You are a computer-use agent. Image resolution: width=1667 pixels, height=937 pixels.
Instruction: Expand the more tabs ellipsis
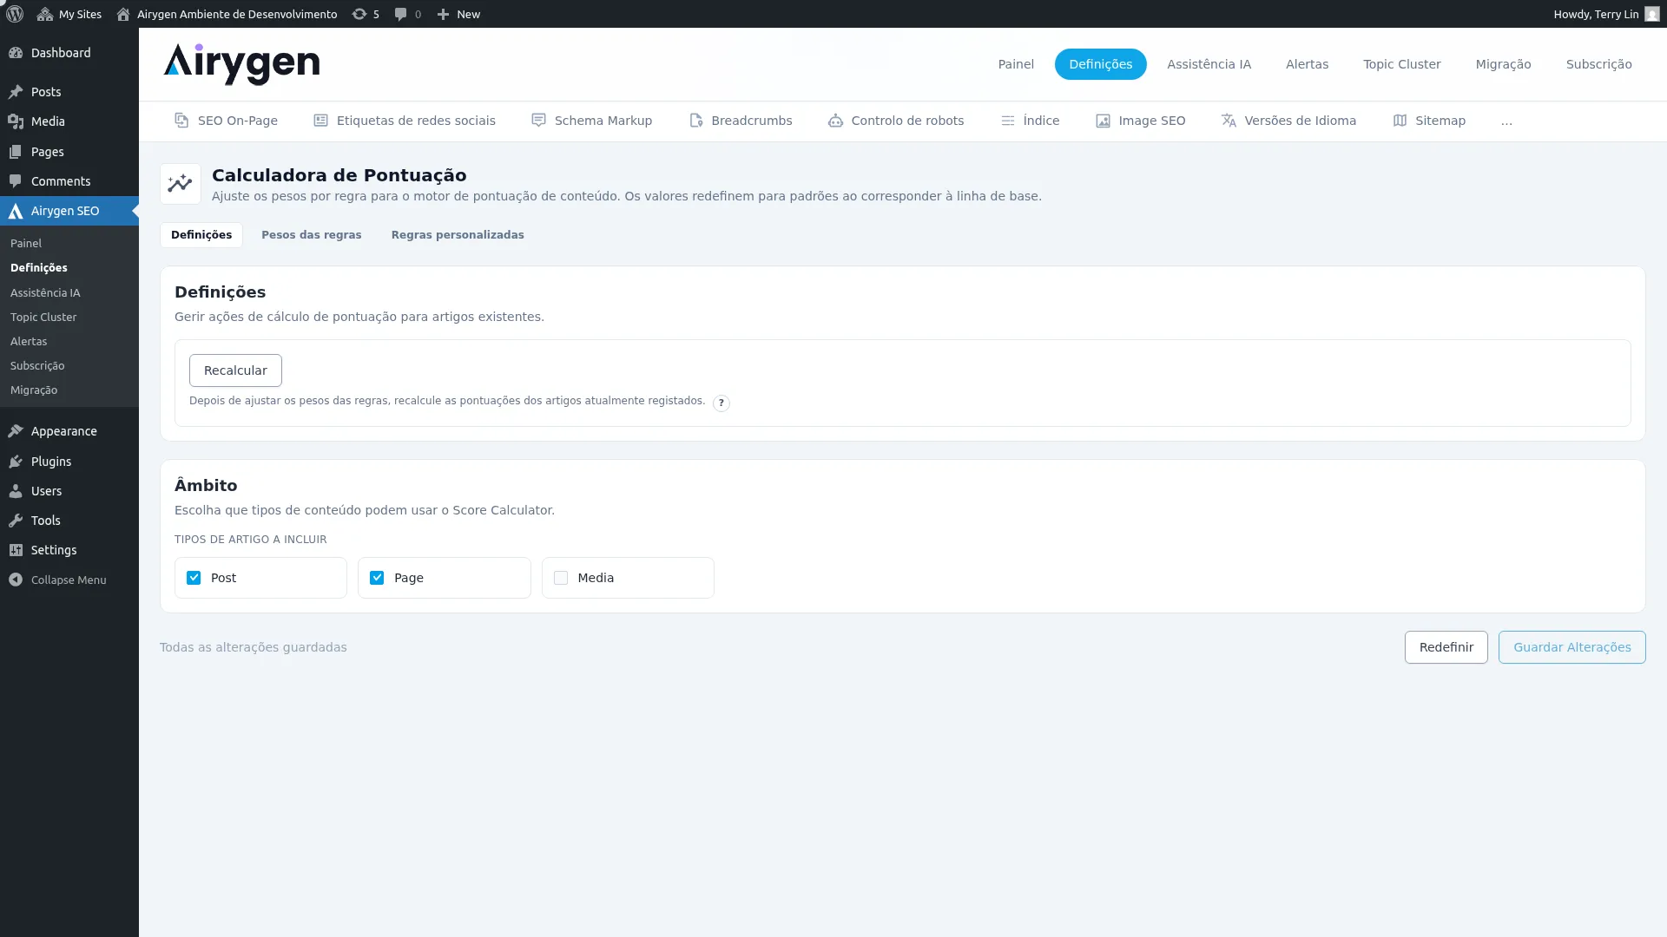pos(1506,121)
